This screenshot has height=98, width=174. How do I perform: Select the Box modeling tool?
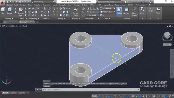[x=3, y=11]
